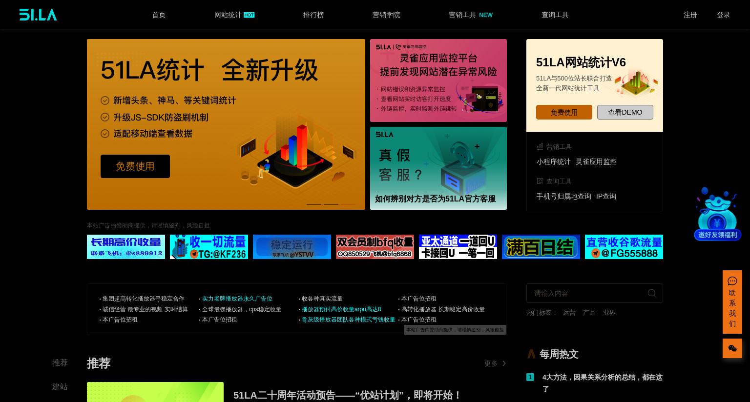Click the 营销工具 chart icon in sidebar
This screenshot has width=750, height=402.
point(540,146)
